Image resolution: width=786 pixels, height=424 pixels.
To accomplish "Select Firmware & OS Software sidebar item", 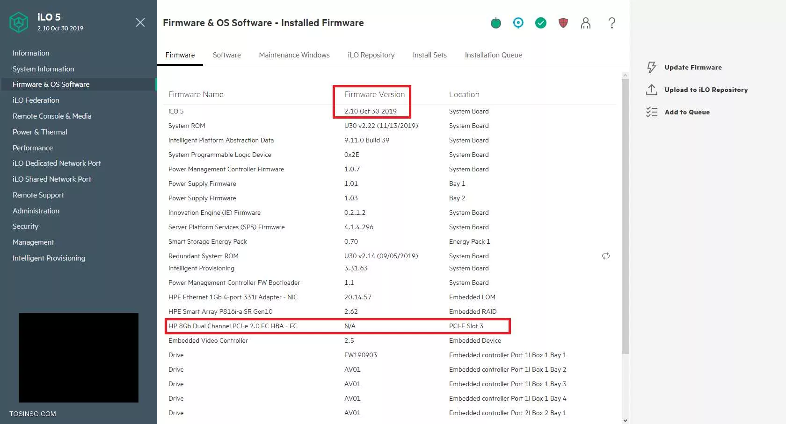I will (78, 85).
